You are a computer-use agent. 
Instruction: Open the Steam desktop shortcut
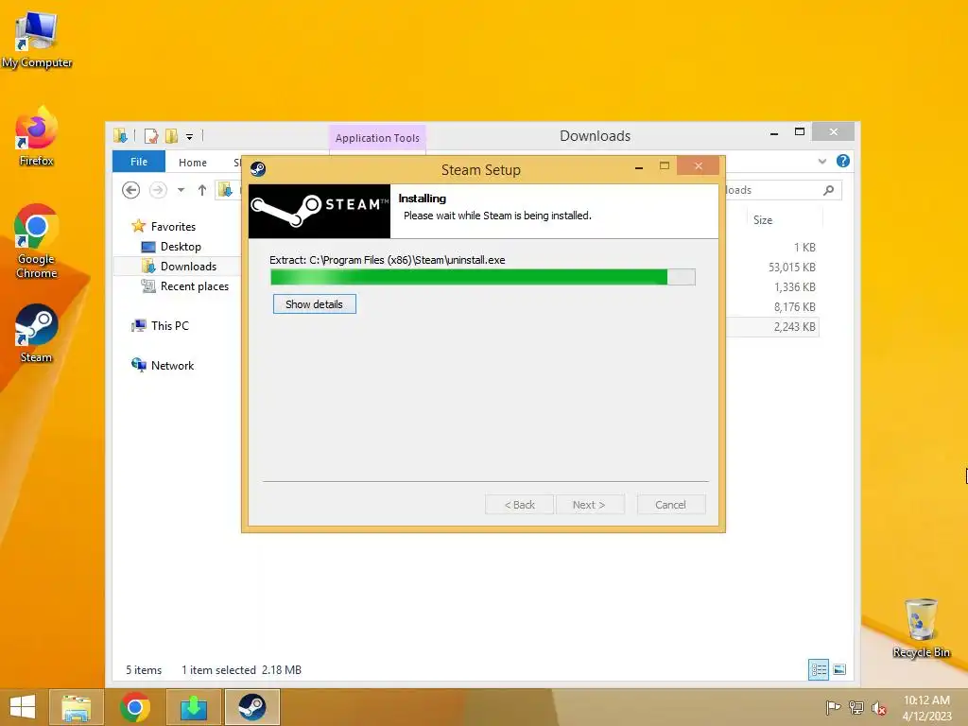click(37, 334)
